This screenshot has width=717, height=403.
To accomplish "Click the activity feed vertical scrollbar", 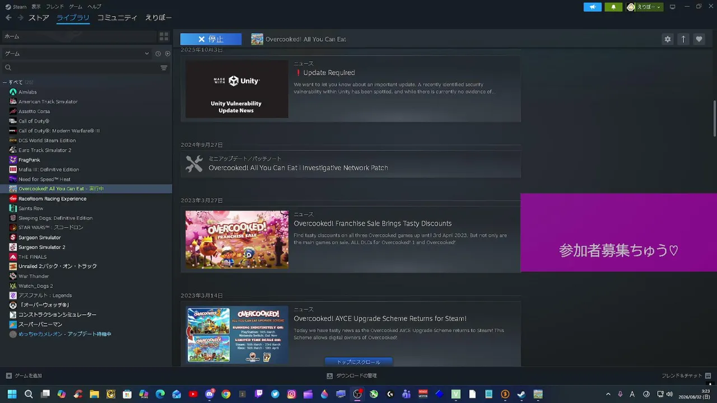I will coord(714,118).
